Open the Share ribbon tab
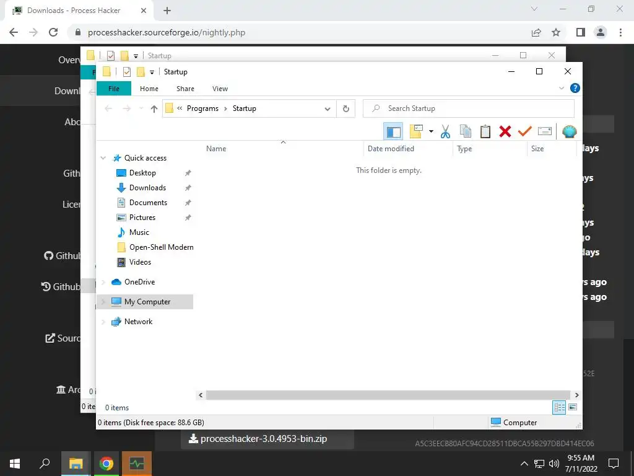This screenshot has height=476, width=634. tap(185, 89)
